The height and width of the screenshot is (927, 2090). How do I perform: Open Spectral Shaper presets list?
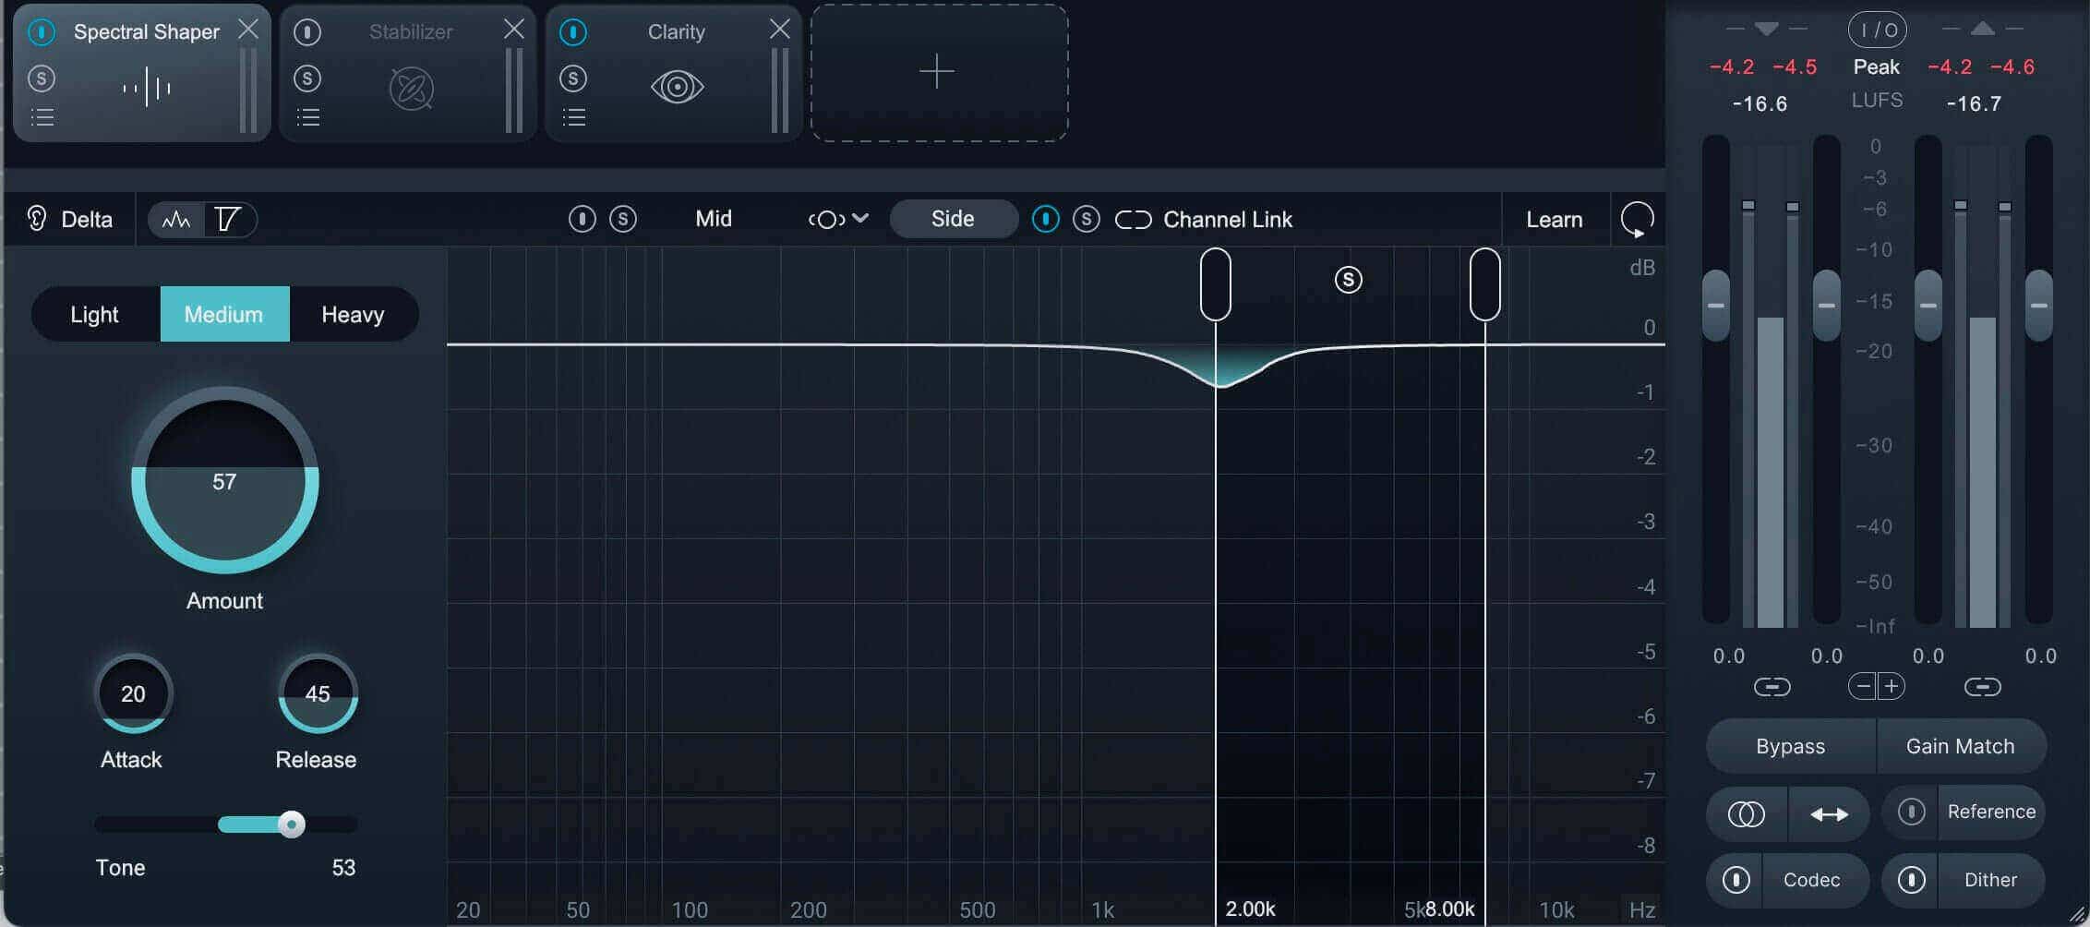coord(42,118)
